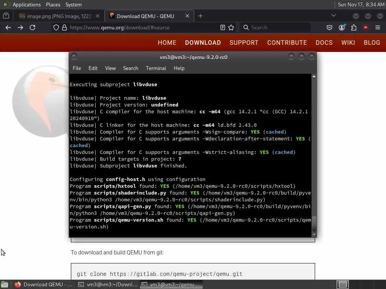Open the Places menu
386x289 pixels.
tap(53, 5)
